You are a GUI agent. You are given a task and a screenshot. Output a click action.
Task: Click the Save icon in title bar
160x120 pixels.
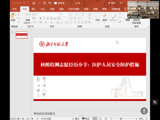(33, 3)
